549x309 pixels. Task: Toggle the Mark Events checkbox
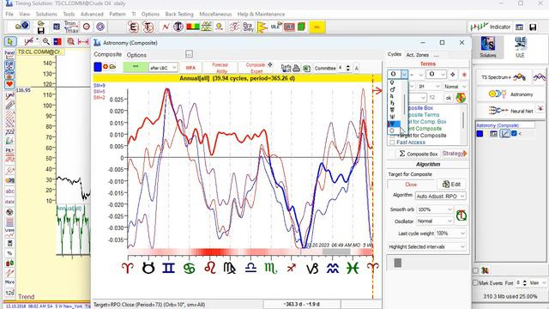pos(475,282)
